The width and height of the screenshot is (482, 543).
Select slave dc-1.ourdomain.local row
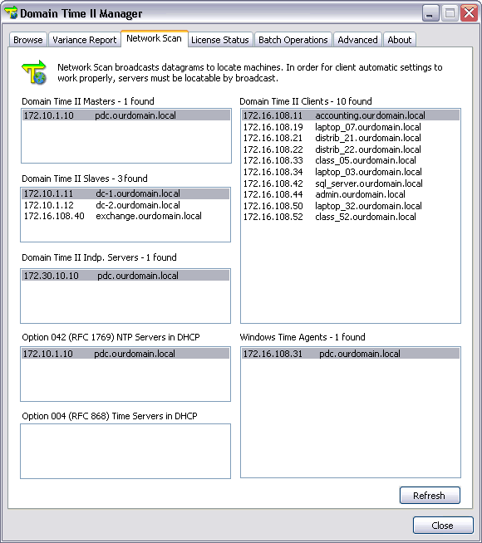click(125, 193)
